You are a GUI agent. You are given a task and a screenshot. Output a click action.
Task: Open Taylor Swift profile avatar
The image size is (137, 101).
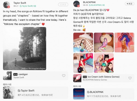(x=6, y=5)
